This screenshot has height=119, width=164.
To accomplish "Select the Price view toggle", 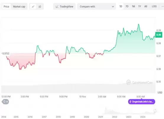I will [x=7, y=6].
